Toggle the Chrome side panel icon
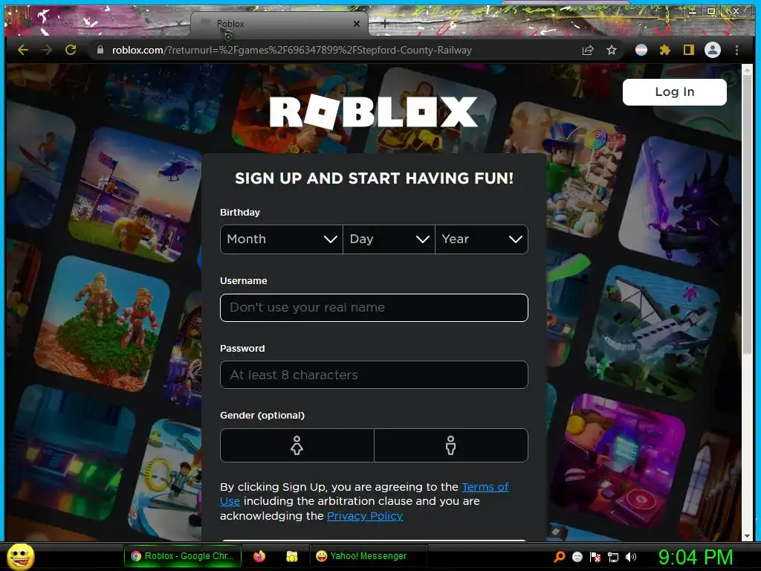The height and width of the screenshot is (571, 761). click(689, 50)
